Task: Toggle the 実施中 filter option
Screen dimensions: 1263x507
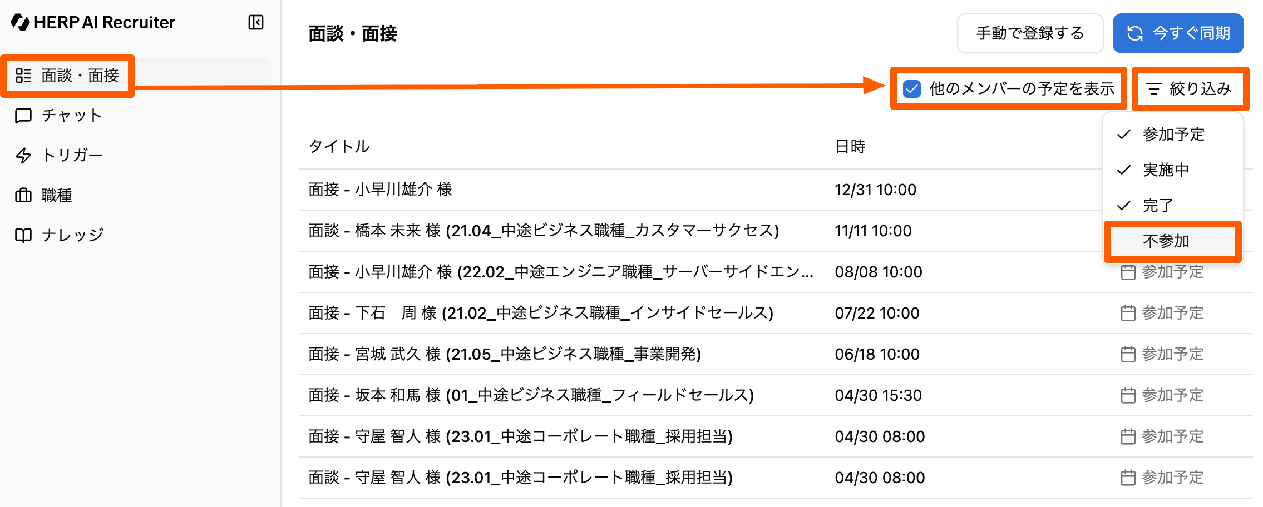Action: (x=1166, y=170)
